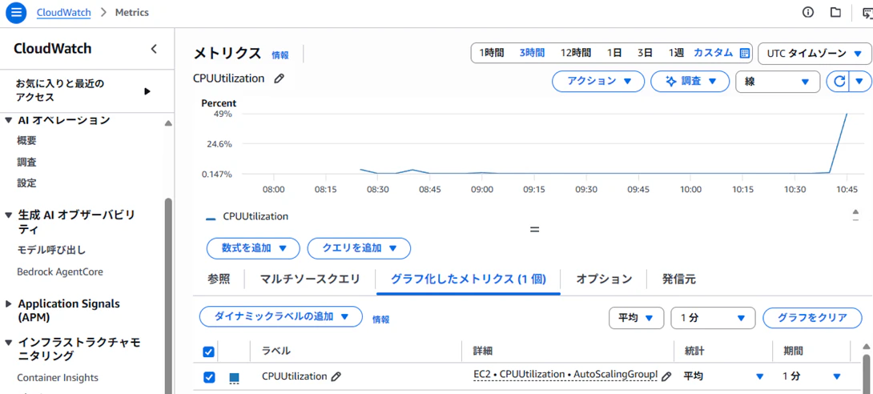
Task: Open モデル呼び出し in sidebar
Action: coord(51,249)
